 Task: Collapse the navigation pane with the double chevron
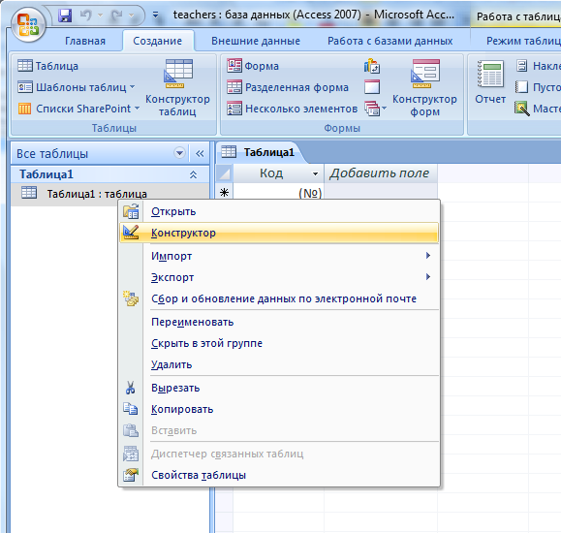(200, 154)
